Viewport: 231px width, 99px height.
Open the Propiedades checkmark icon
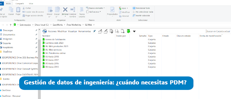pyautogui.click(x=112, y=10)
